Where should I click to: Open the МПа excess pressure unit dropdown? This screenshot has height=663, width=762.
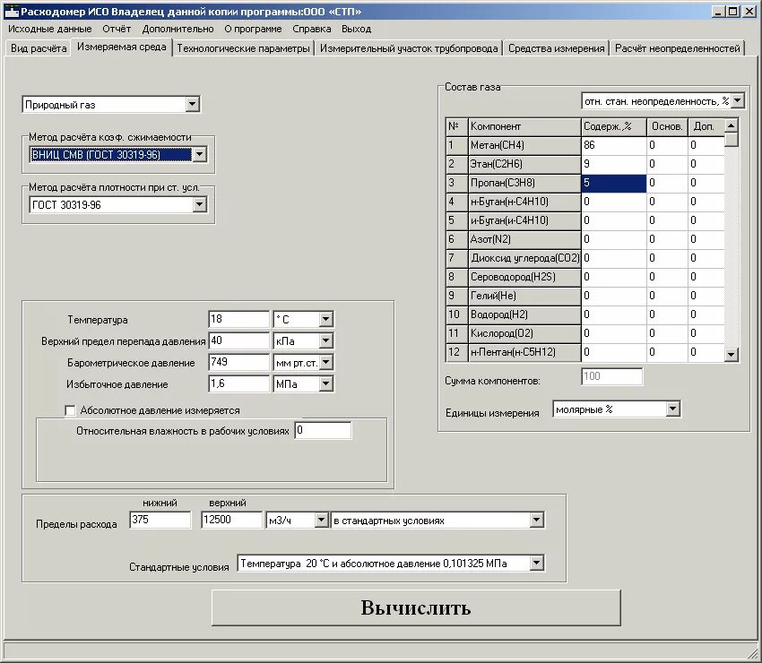click(325, 384)
